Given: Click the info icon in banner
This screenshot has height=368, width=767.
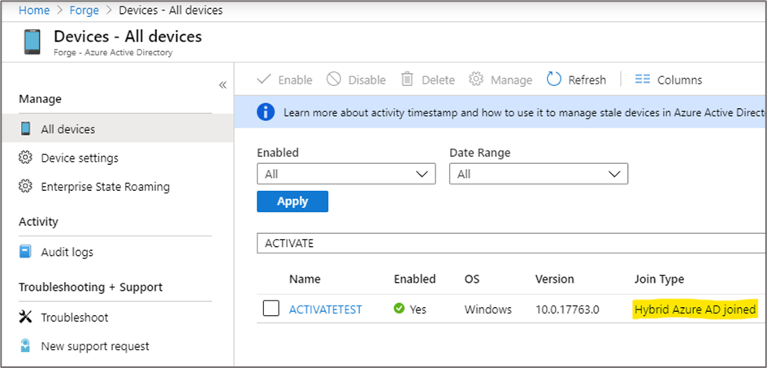Looking at the screenshot, I should point(266,112).
